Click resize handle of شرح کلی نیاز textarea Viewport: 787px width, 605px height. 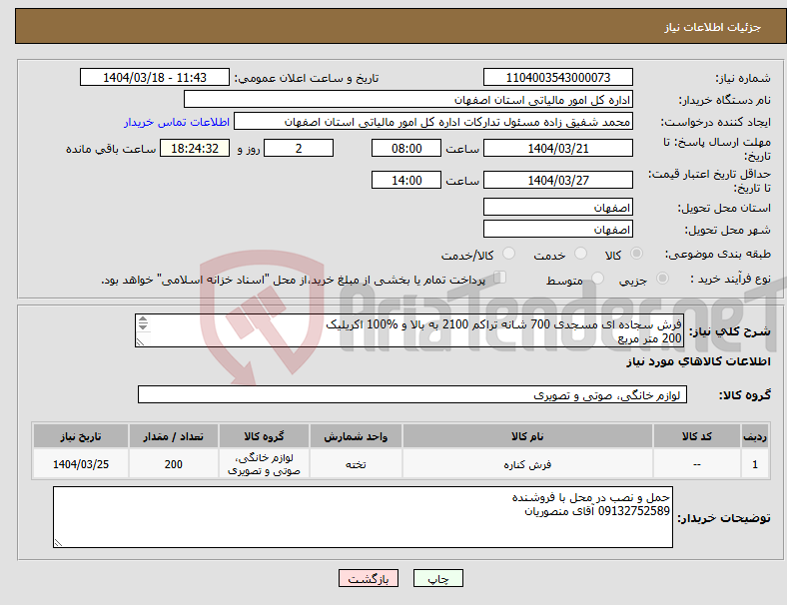coord(140,342)
